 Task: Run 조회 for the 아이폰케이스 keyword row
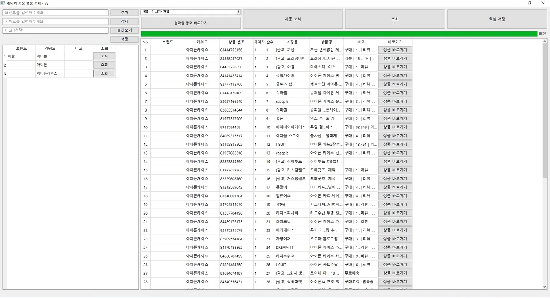(104, 73)
